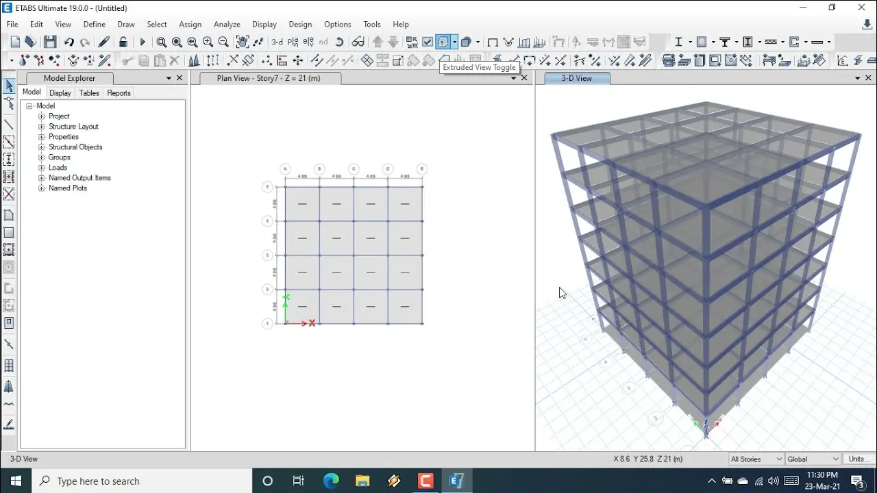877x493 pixels.
Task: Select the Structural Objects tree item
Action: pos(75,147)
